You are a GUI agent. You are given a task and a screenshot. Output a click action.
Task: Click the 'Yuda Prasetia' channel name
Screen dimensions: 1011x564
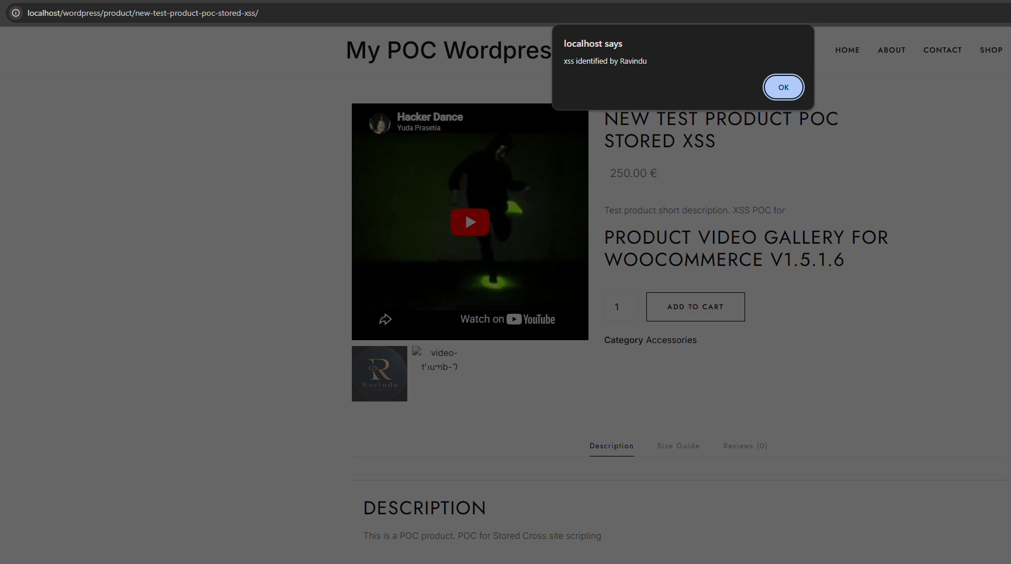point(419,128)
